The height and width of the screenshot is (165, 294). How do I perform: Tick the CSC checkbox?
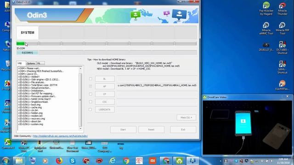(90, 102)
